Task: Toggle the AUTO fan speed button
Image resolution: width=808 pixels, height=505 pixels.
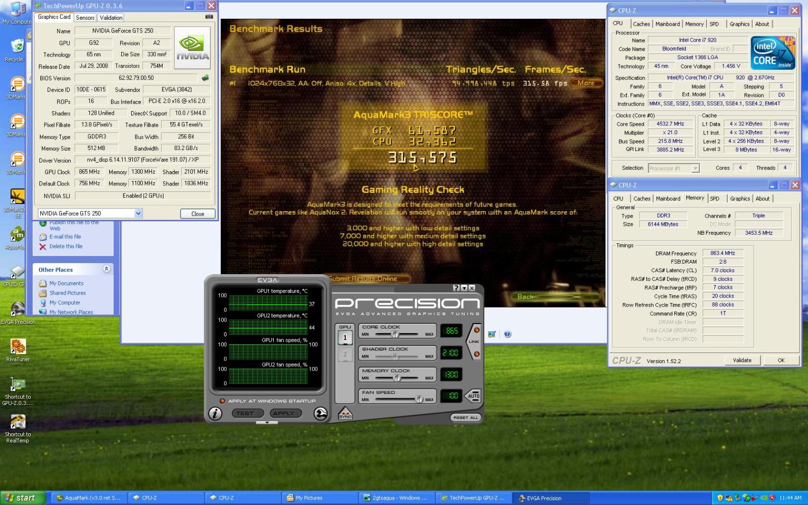Action: coord(473,396)
